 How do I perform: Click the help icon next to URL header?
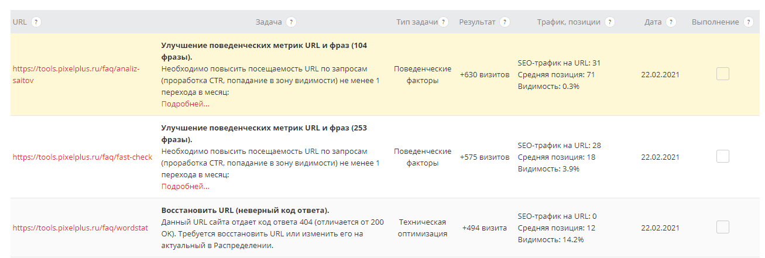(x=36, y=22)
